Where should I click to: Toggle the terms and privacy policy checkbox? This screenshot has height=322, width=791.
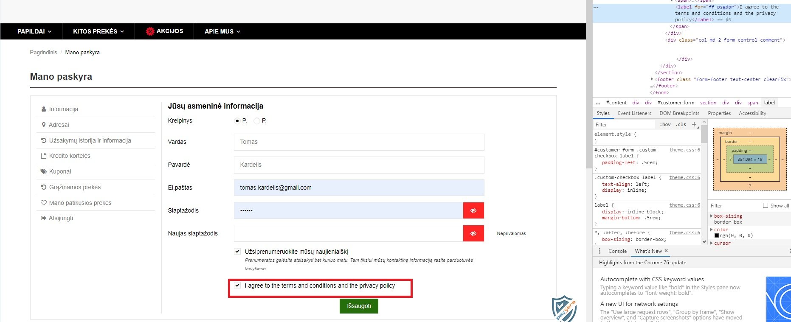[x=237, y=286]
